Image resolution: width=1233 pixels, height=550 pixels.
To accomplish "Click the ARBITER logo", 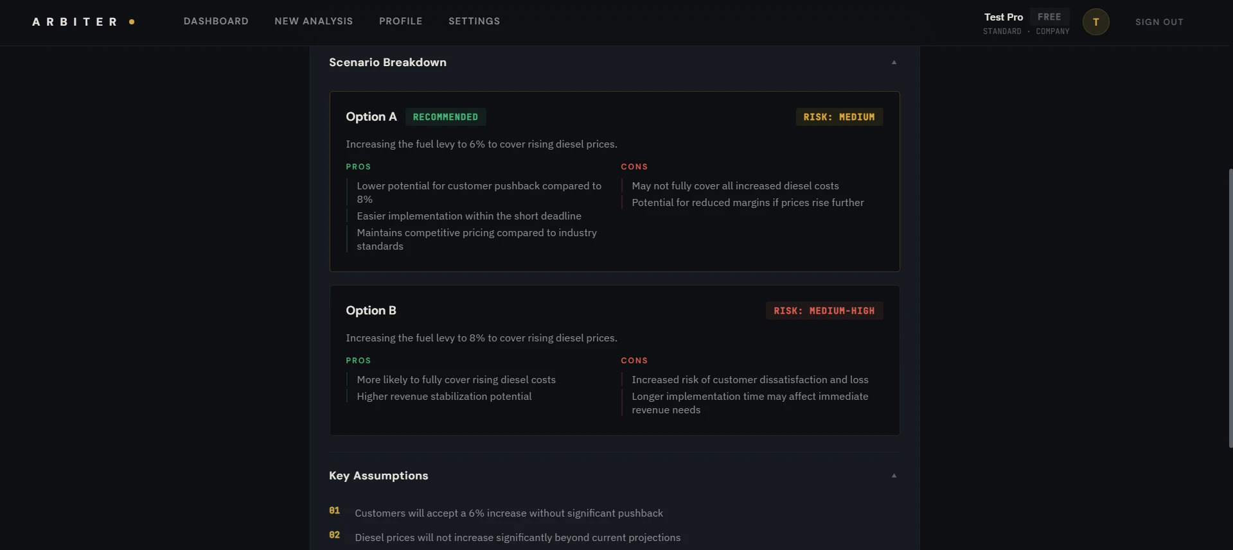I will click(x=75, y=22).
